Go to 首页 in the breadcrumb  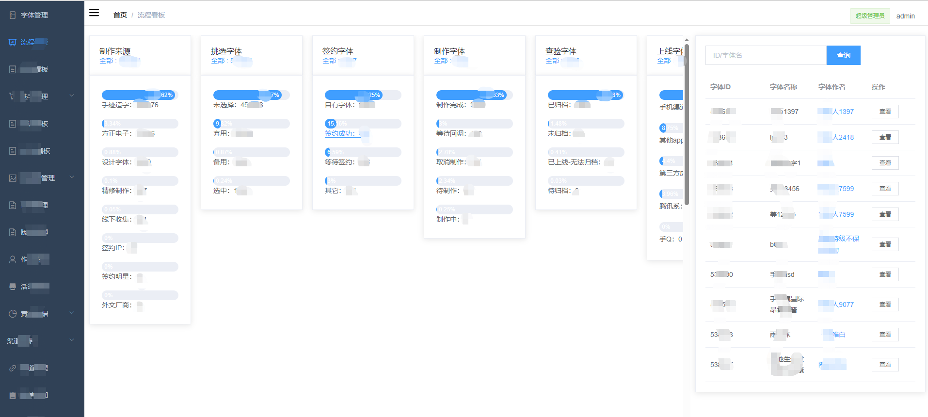click(x=120, y=15)
